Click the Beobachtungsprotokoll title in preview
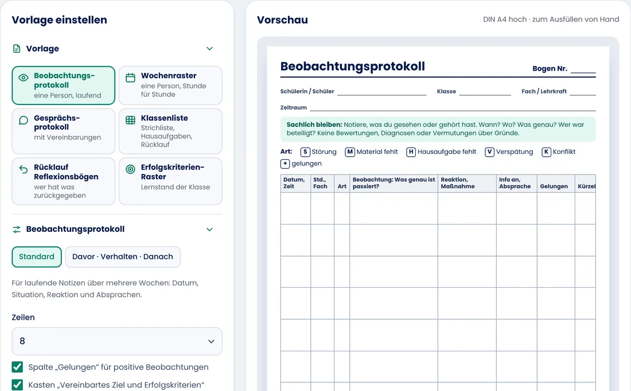 click(353, 67)
